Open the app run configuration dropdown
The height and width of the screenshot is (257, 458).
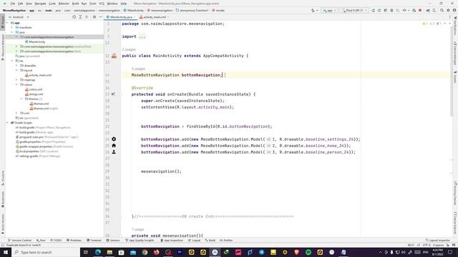pyautogui.click(x=329, y=11)
